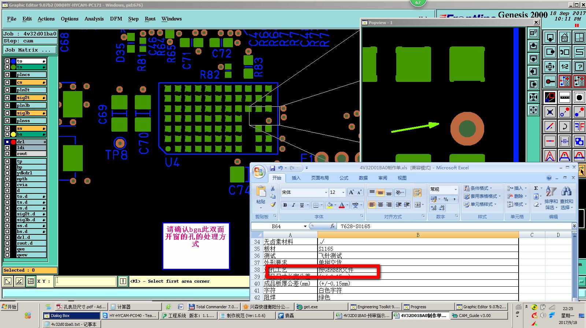Screen dimensions: 586x328
Task: Switch to Excel data tab
Action: tap(363, 178)
